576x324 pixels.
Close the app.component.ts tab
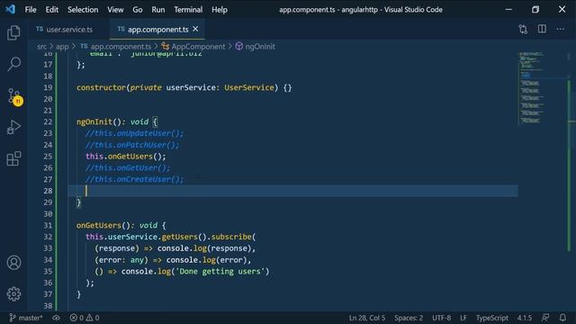195,29
